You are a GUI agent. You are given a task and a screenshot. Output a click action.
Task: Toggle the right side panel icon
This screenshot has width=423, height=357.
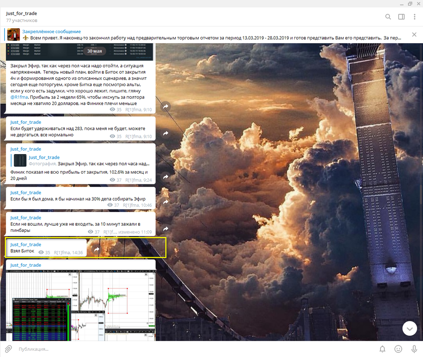[401, 17]
